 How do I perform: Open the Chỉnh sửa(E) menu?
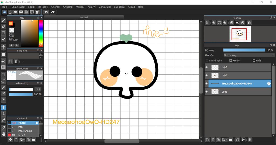pos(18,7)
